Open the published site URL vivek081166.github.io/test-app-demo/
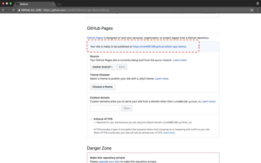This screenshot has height=163, width=261. [x=159, y=47]
